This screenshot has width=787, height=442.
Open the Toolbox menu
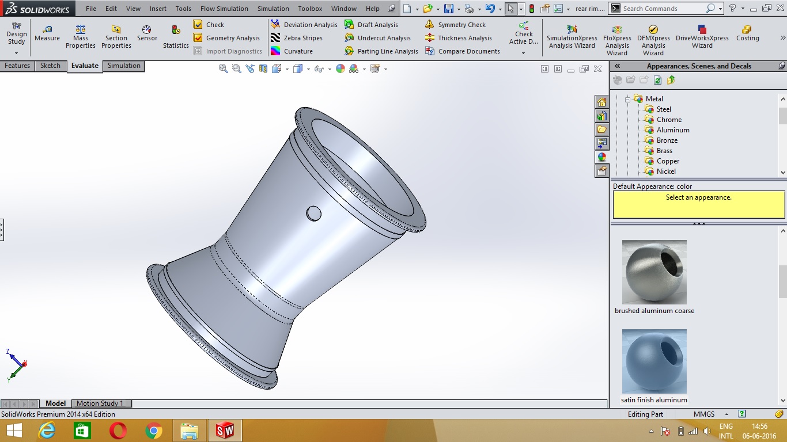[310, 9]
